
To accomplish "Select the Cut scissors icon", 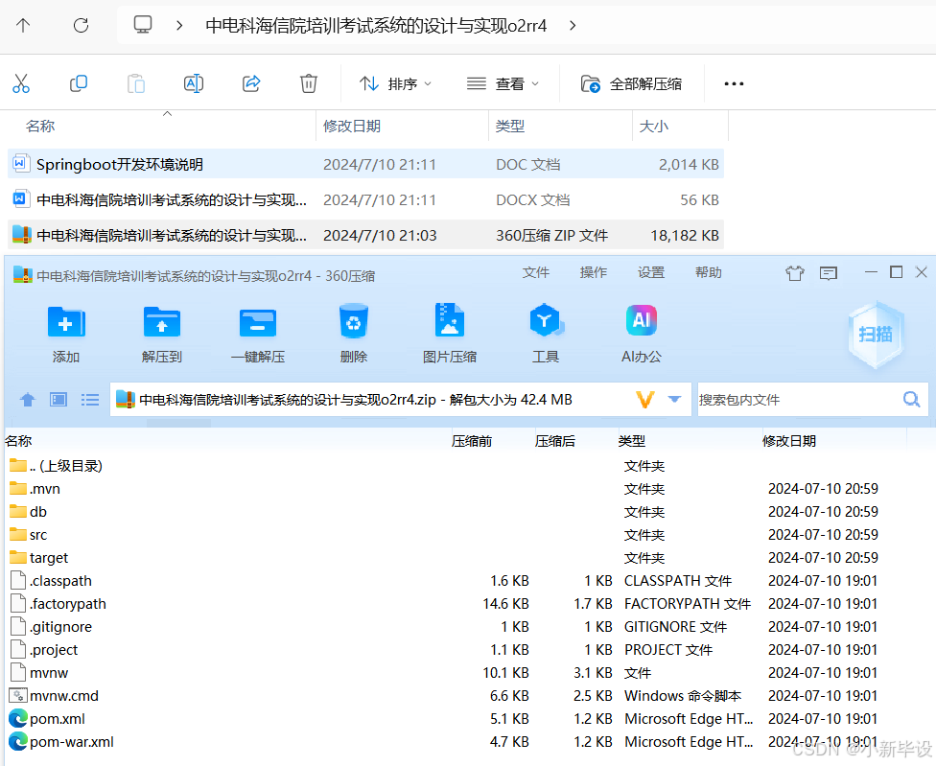I will 21,83.
